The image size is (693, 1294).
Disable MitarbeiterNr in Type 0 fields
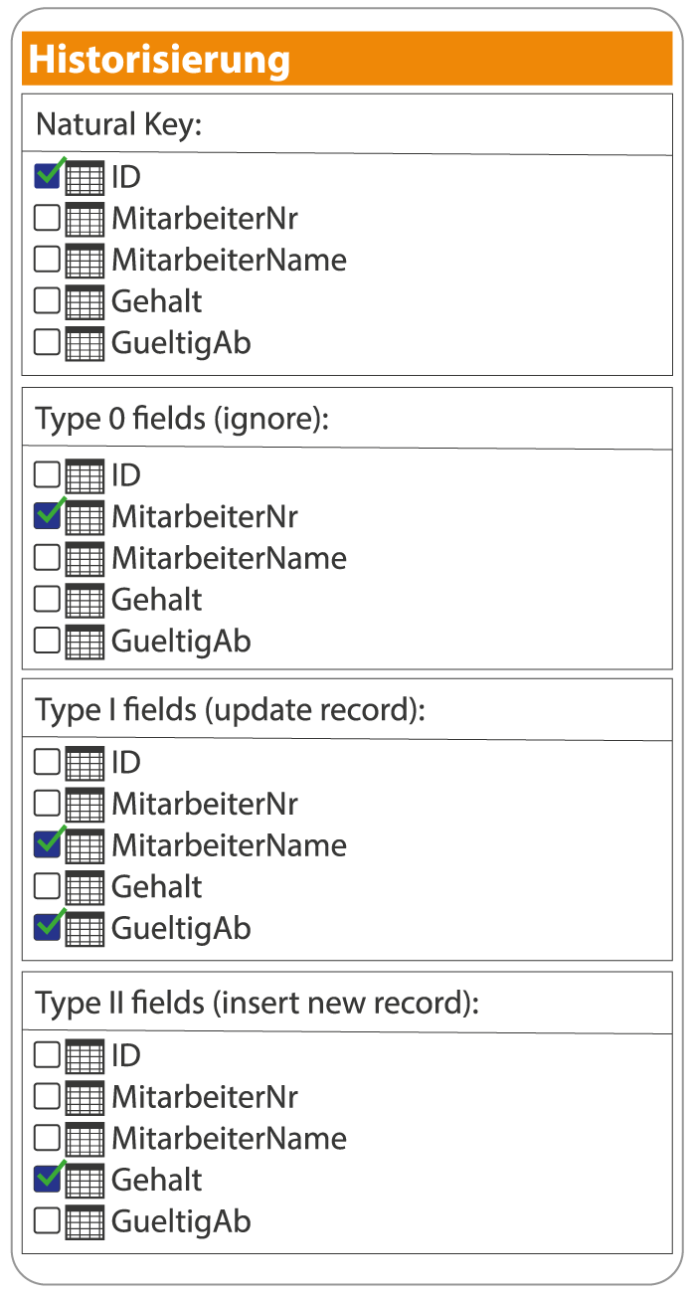click(x=46, y=516)
